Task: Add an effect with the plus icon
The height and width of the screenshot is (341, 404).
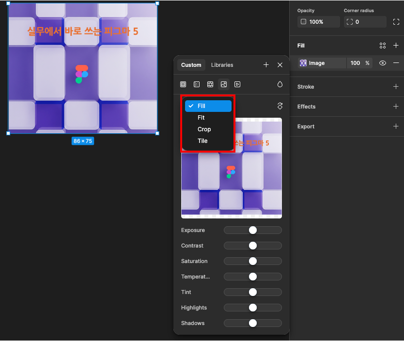Action: (396, 107)
